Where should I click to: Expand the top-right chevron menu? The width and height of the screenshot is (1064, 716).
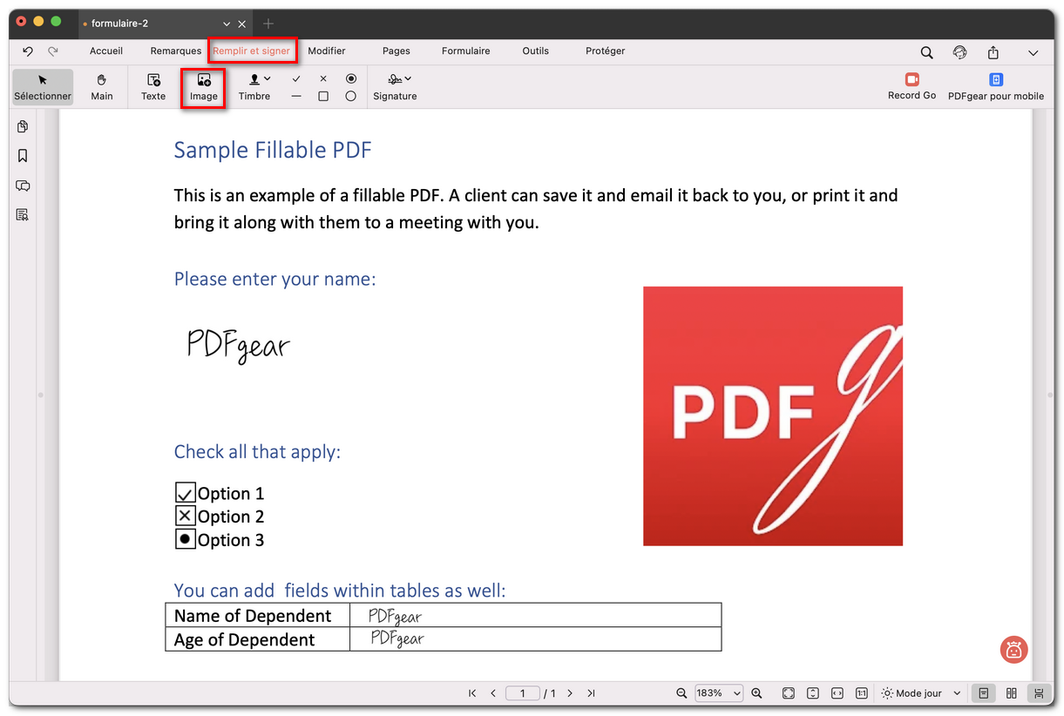[1033, 53]
